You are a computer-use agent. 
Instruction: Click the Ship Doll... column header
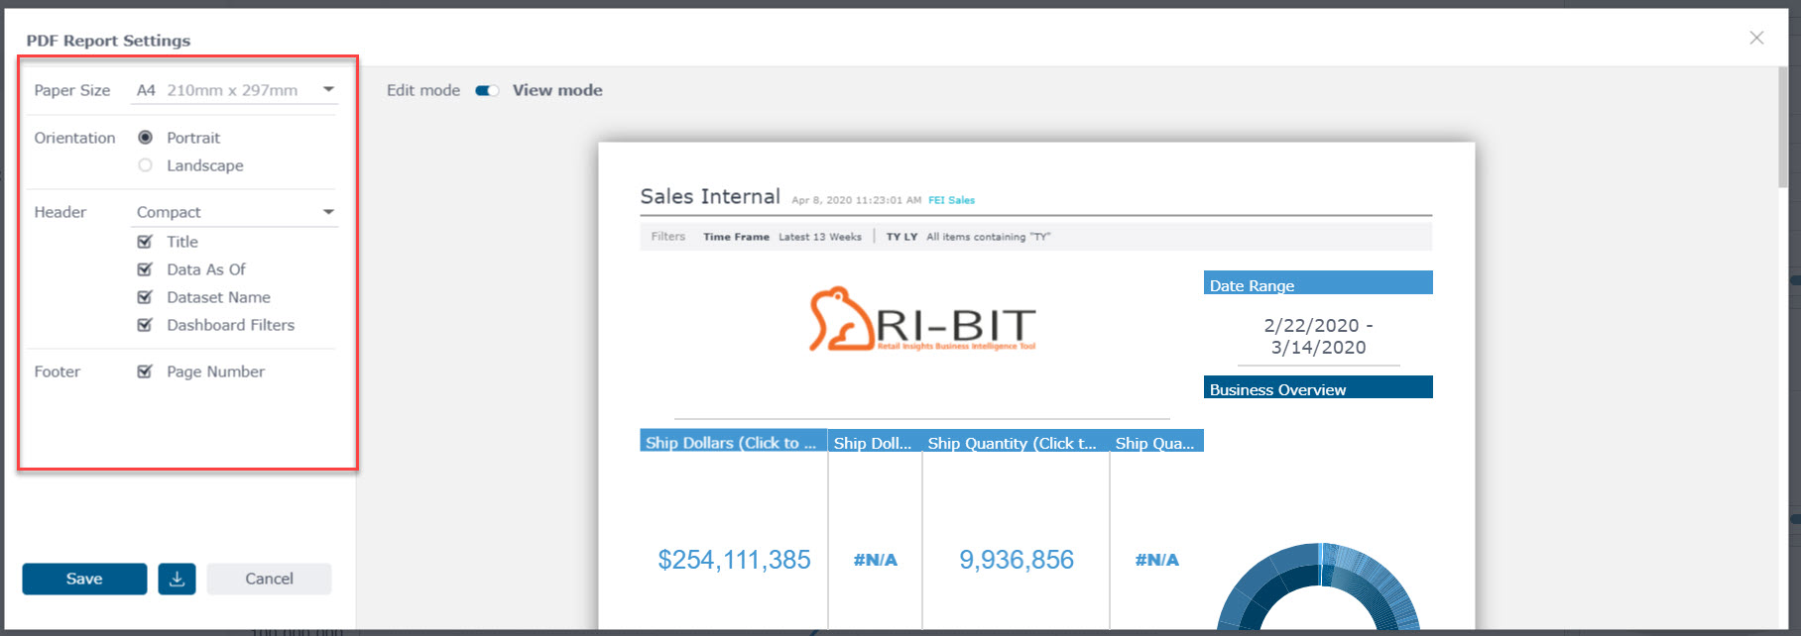click(874, 442)
